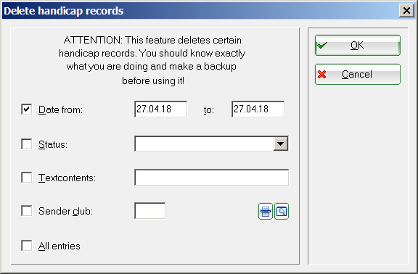Expand the Status dropdown arrow
Screen dimensions: 418x274
tap(281, 144)
